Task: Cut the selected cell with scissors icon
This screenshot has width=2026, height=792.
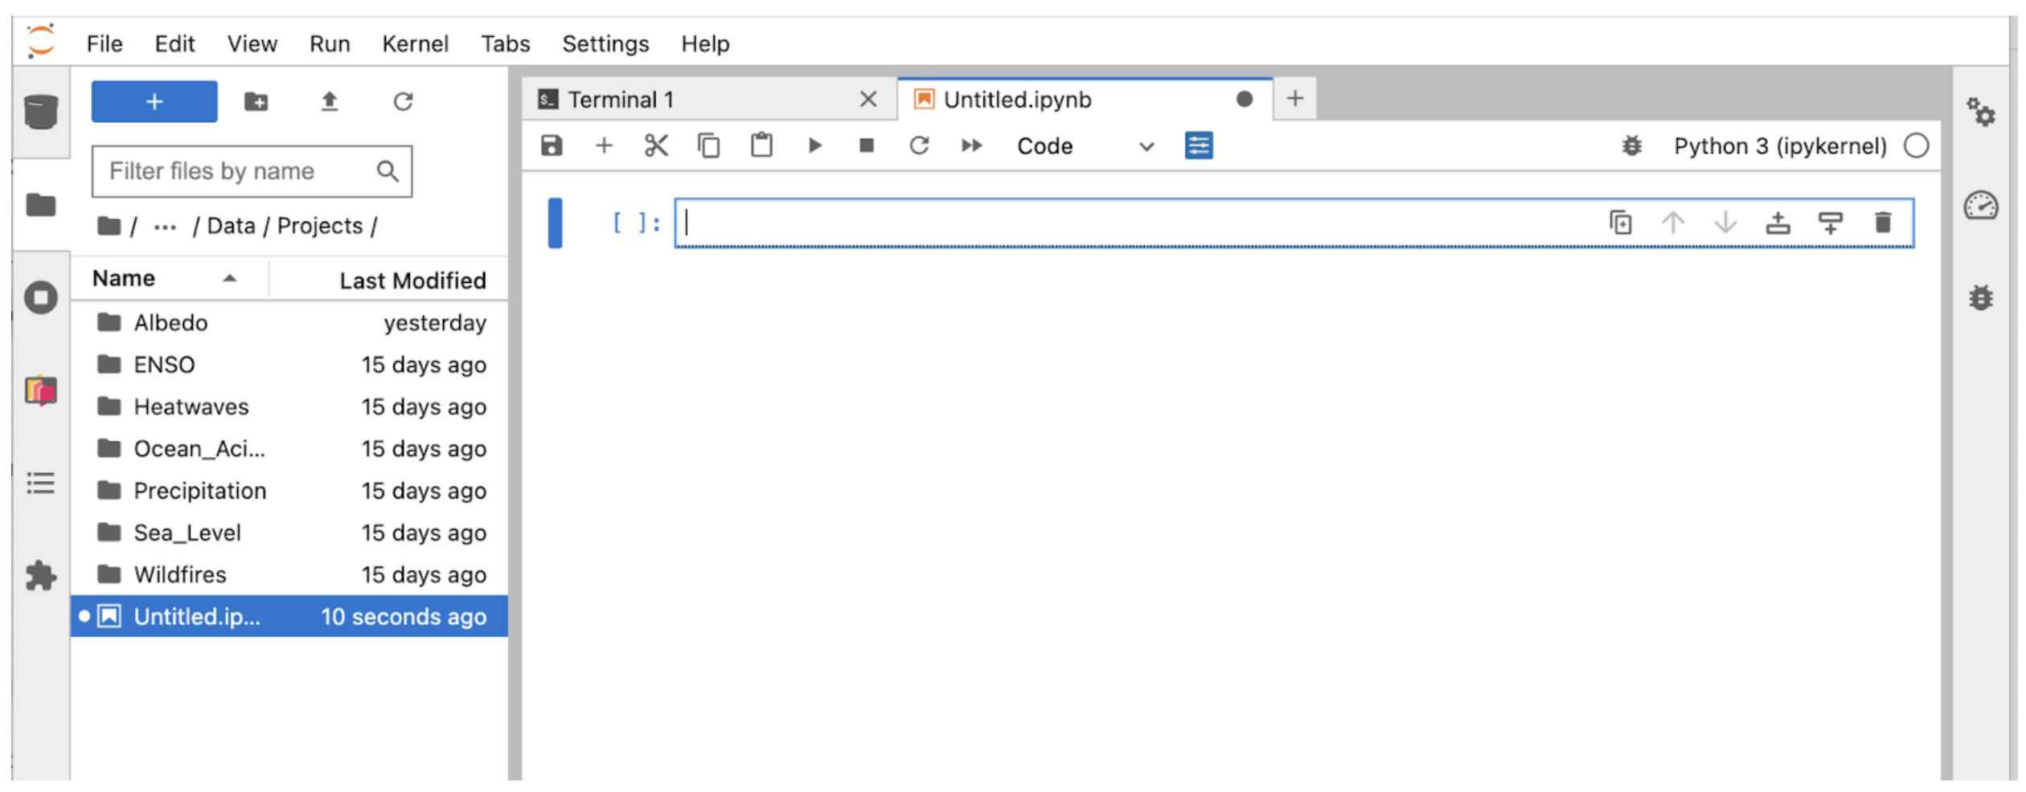Action: [x=656, y=145]
